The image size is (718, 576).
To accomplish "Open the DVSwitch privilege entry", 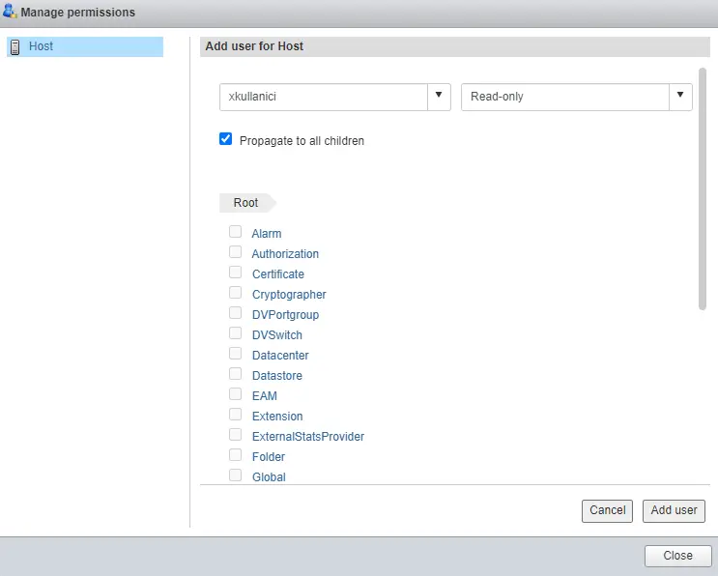I will click(x=277, y=335).
